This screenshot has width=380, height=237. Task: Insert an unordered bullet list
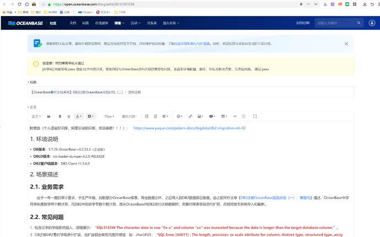[146, 117]
